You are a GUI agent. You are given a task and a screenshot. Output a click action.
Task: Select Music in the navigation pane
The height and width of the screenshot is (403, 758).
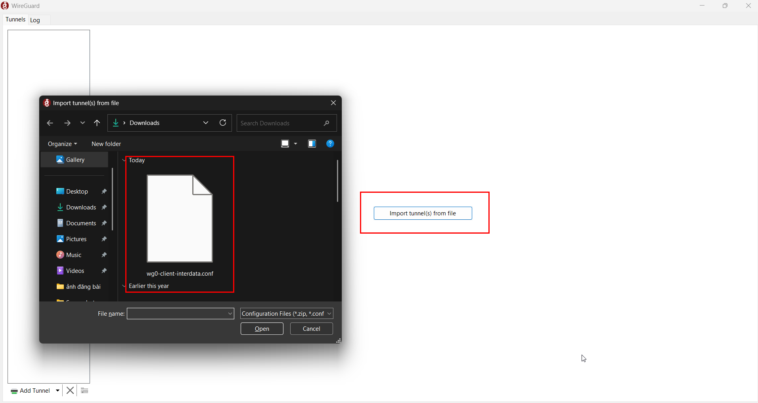pyautogui.click(x=75, y=255)
